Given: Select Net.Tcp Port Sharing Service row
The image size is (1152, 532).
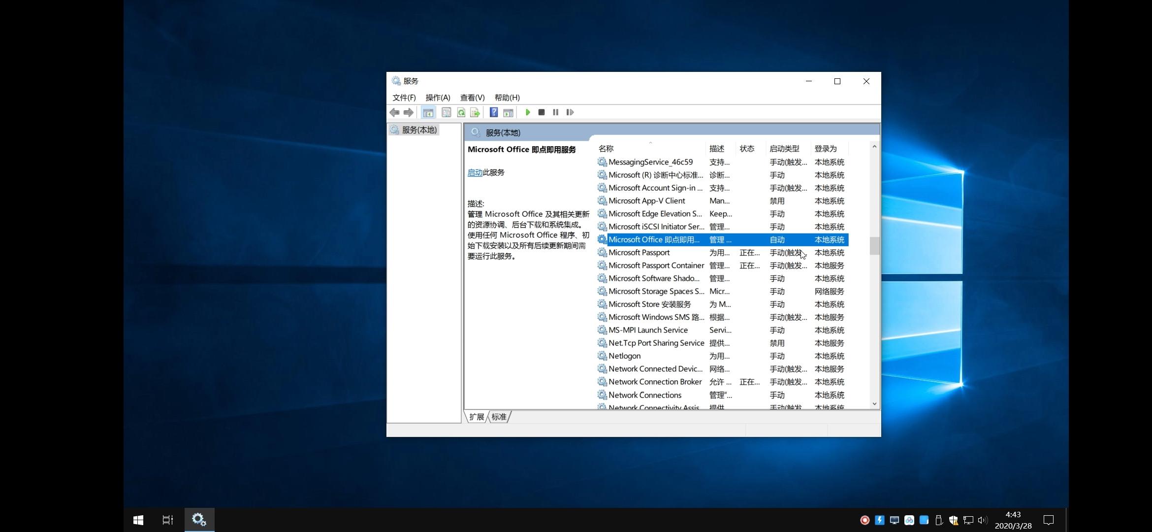Looking at the screenshot, I should [x=722, y=343].
